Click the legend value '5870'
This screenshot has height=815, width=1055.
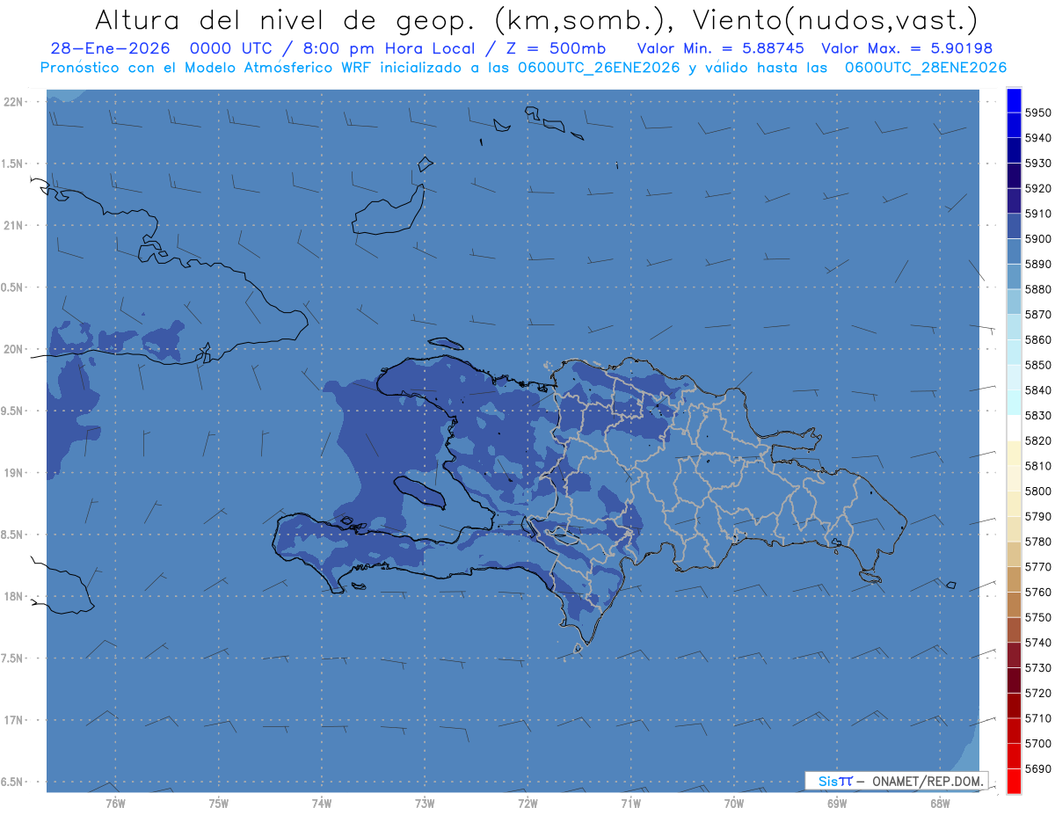click(1037, 315)
